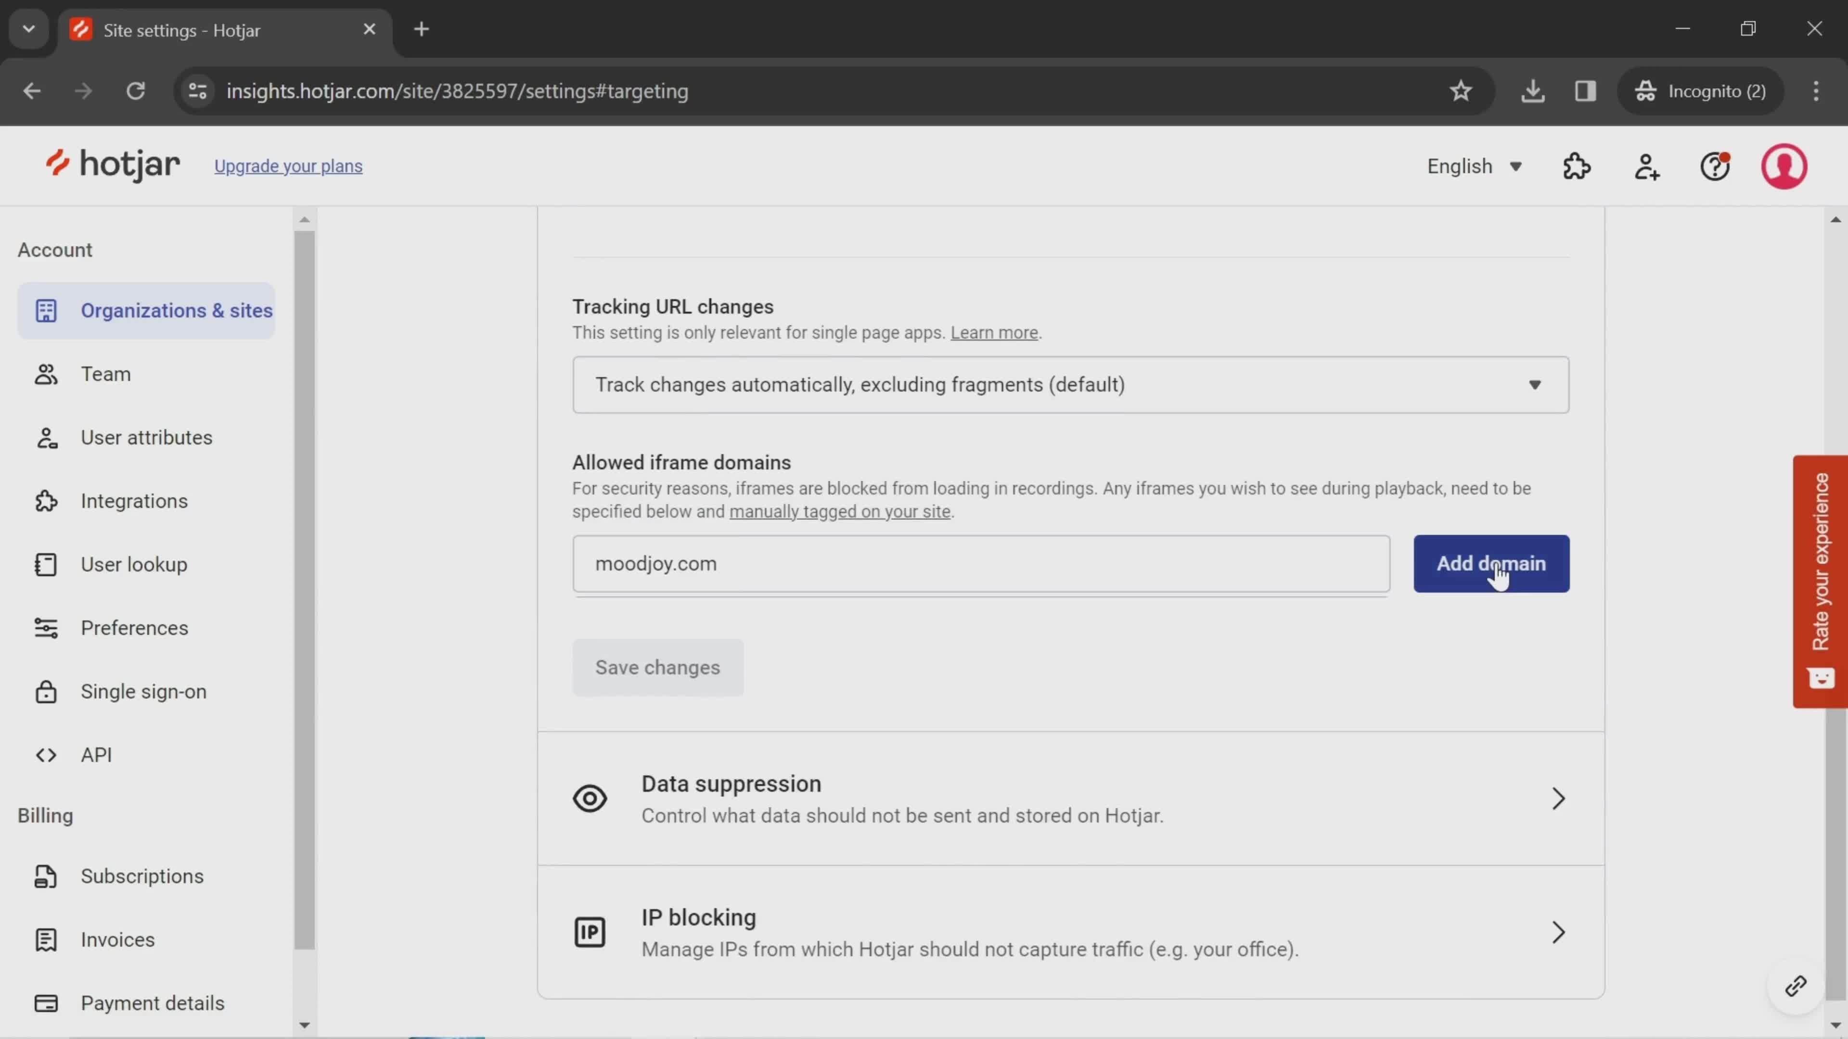Click the IP blocking icon
Viewport: 1848px width, 1039px height.
click(590, 932)
